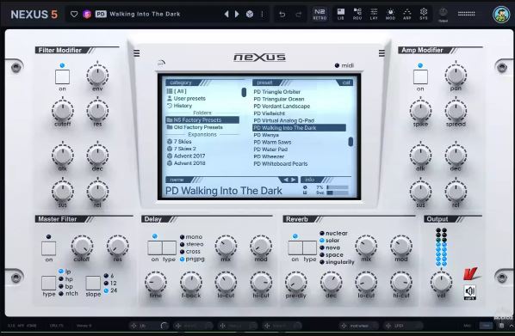Select the cross delay mode
The image size is (515, 336).
click(189, 252)
